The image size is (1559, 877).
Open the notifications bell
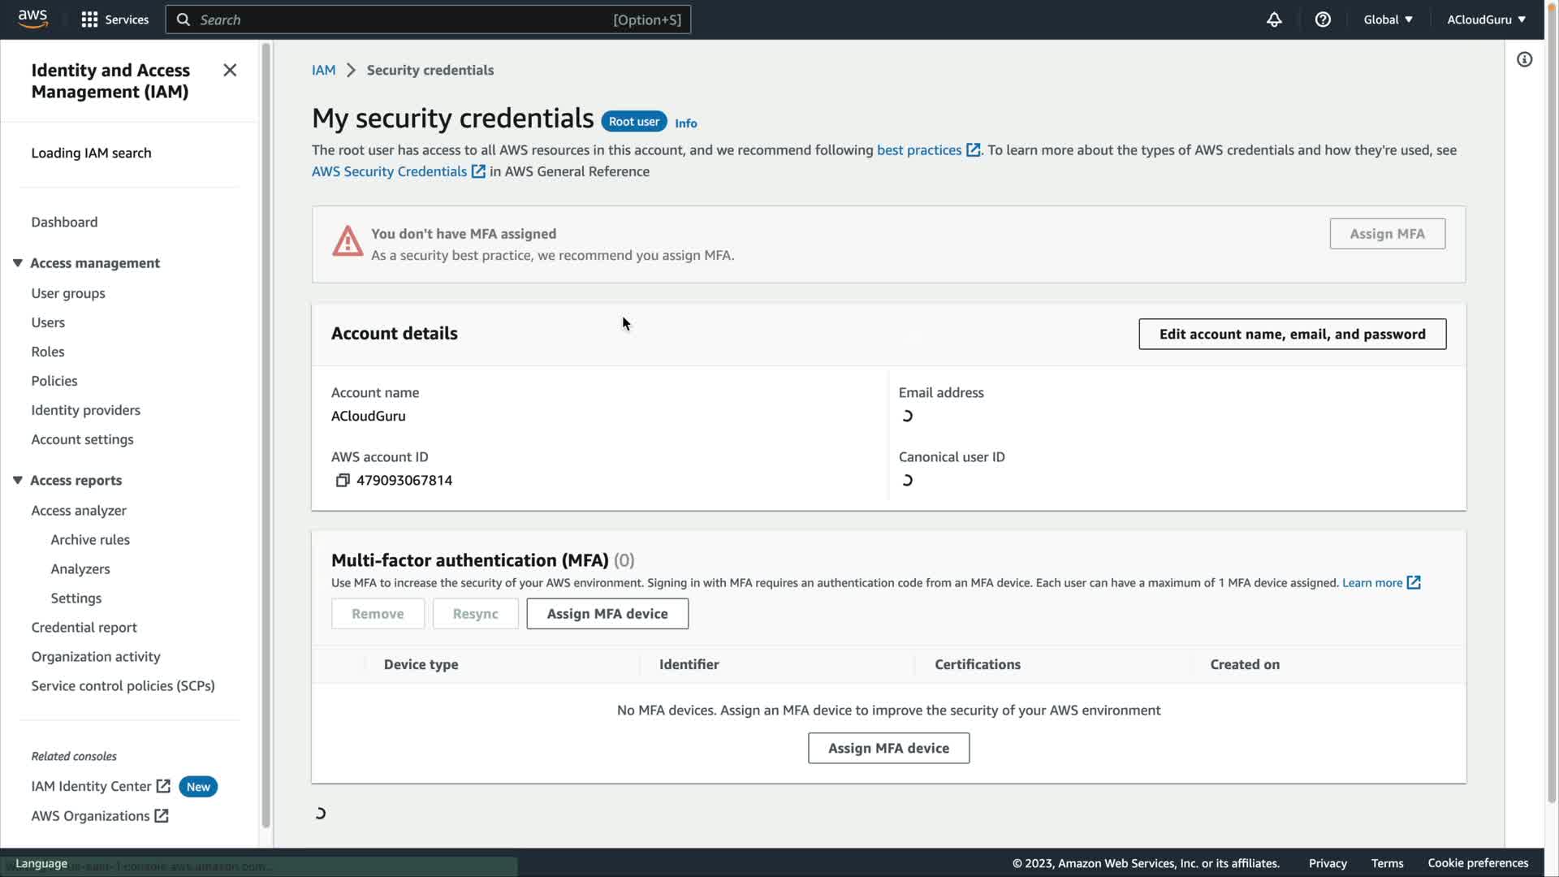(1274, 19)
